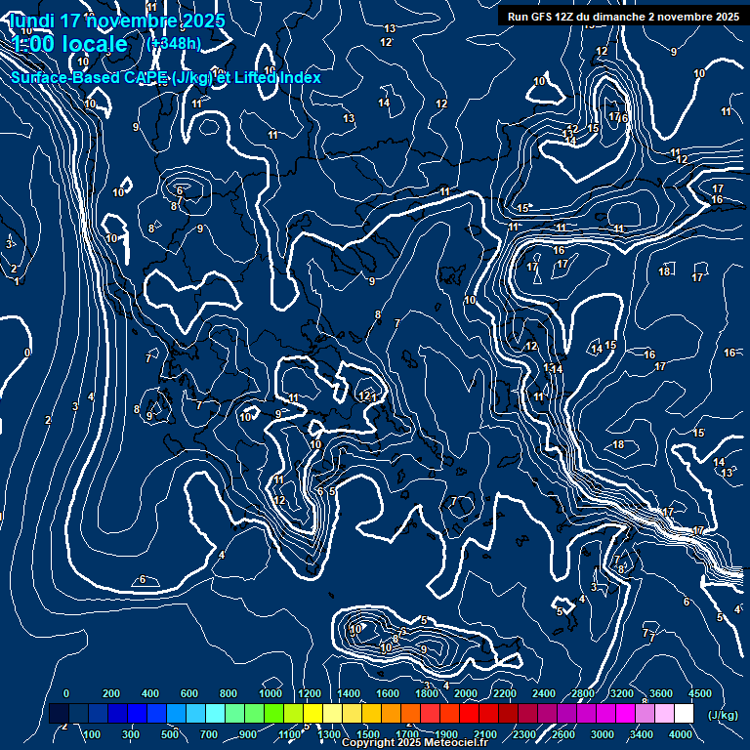Click the white 4000–4500 J/kg legend swatch
This screenshot has height=750, width=750.
pyautogui.click(x=684, y=713)
